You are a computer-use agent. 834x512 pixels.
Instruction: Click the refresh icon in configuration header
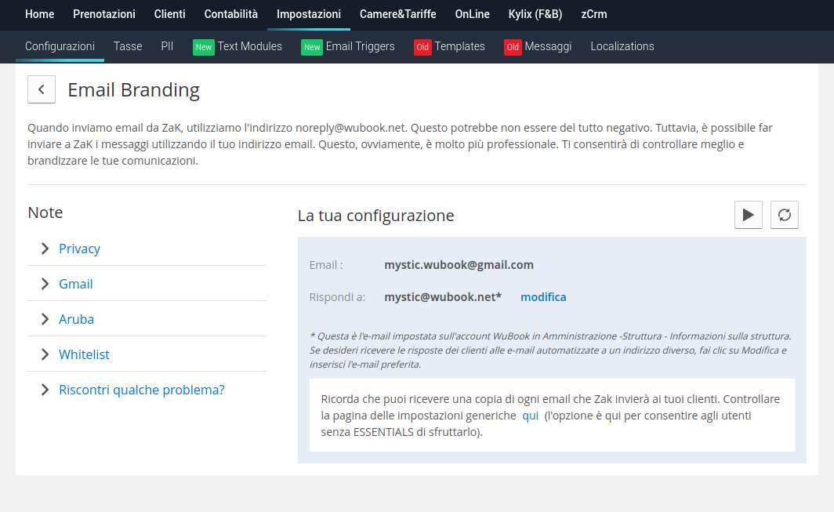coord(785,215)
